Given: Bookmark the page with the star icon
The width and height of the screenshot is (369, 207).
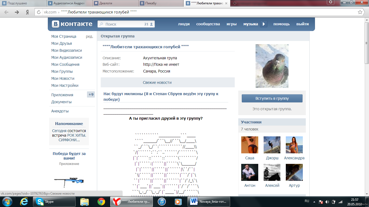Looking at the screenshot, I should point(360,12).
